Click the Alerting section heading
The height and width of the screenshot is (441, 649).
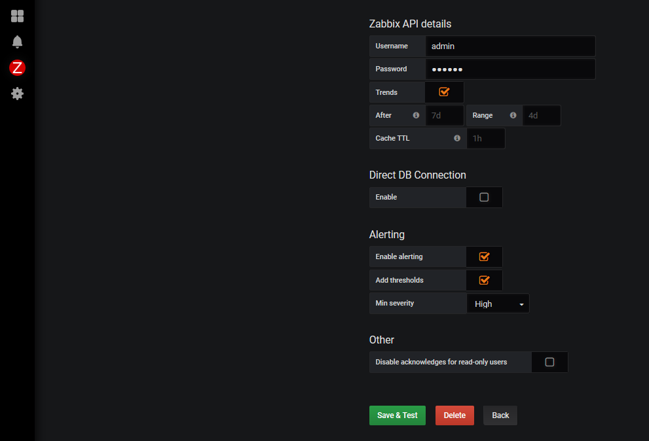[387, 234]
